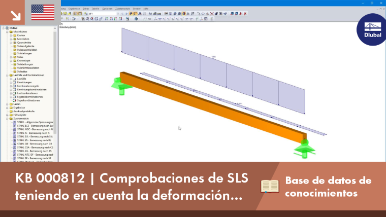
Task: Go to previous load case with left arrow
Action: click(x=122, y=14)
